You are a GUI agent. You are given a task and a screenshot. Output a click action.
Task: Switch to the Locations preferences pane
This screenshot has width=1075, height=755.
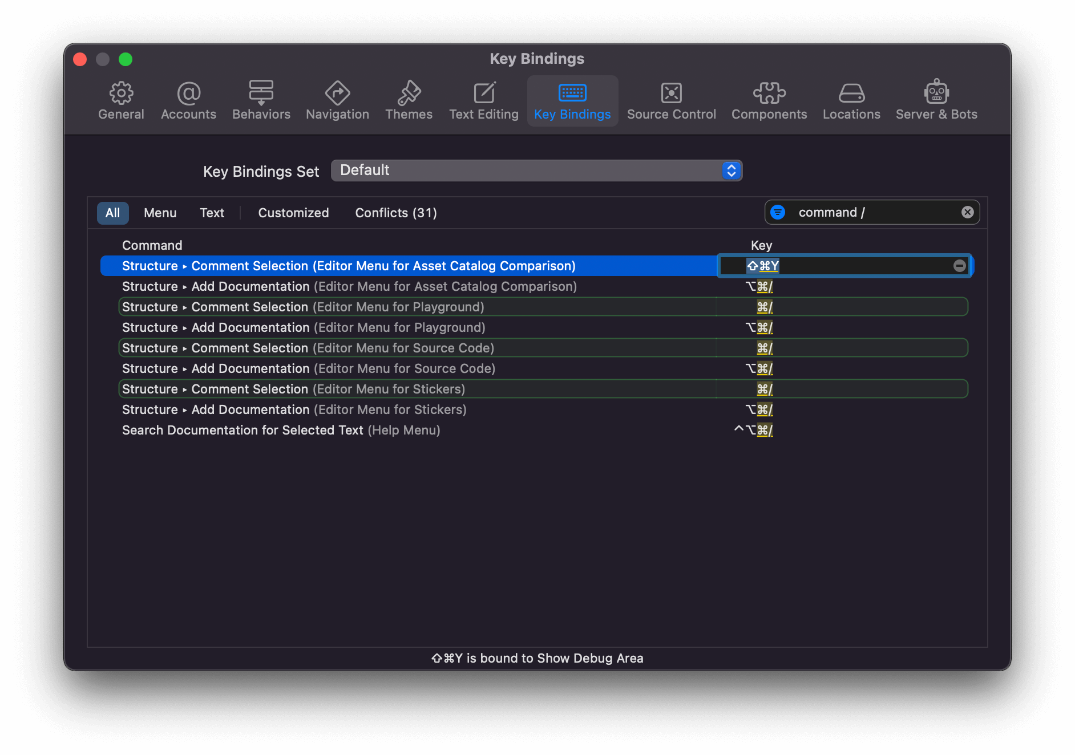pos(851,101)
